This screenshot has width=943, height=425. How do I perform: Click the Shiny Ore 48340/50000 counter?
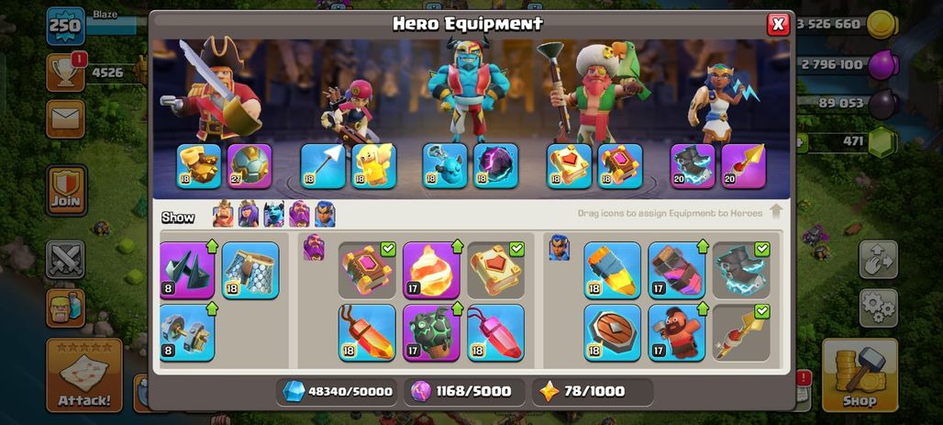tap(338, 391)
